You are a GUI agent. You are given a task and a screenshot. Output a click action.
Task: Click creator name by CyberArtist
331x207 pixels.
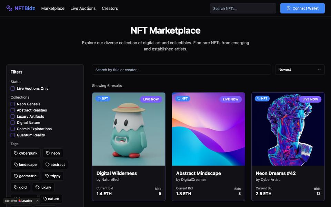tap(268, 179)
